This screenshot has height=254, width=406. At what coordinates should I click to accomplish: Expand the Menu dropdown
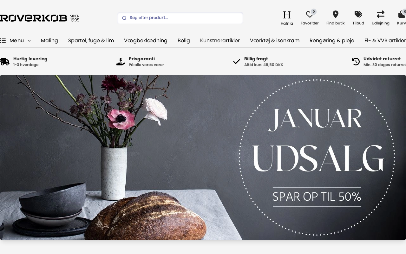tap(16, 41)
